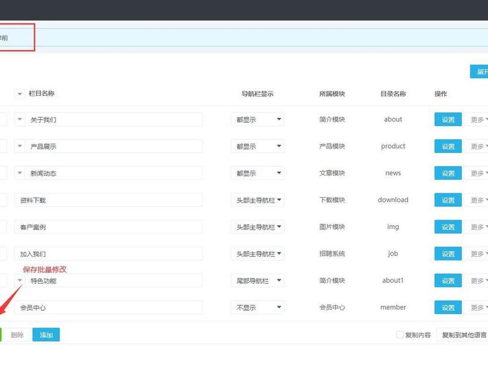Click 设置 for the job row
Viewport: 488px width, 366px height.
(x=448, y=254)
